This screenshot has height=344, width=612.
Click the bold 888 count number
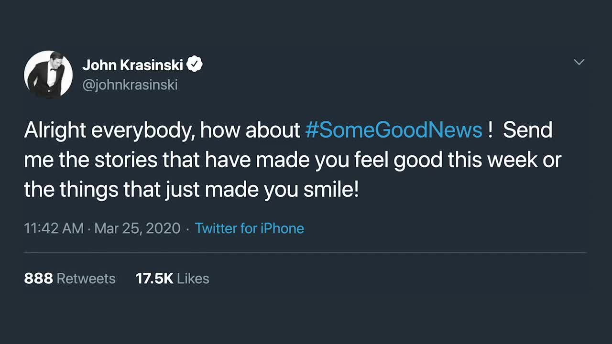(38, 279)
